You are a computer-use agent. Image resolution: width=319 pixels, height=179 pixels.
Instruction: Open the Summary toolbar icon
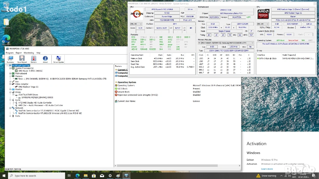[x=10, y=59]
